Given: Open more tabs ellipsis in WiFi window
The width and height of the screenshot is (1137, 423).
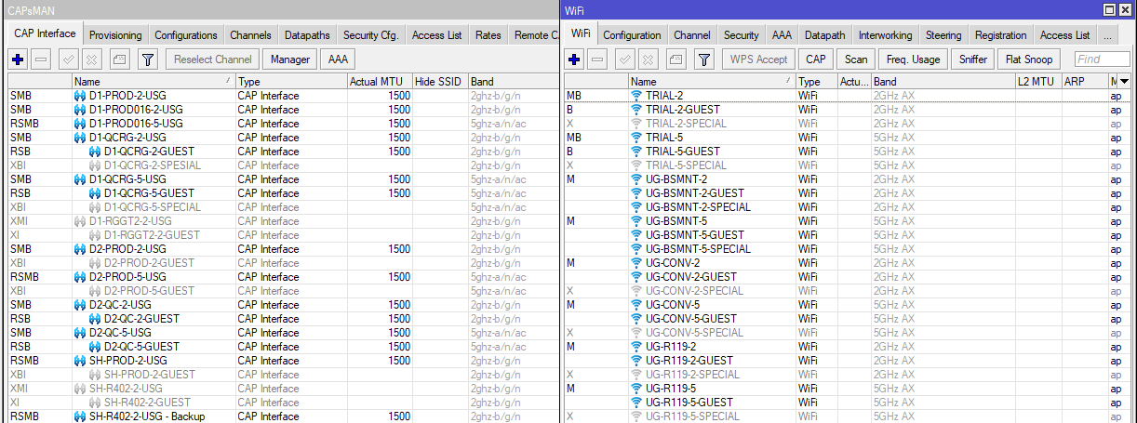Looking at the screenshot, I should click(x=1107, y=35).
